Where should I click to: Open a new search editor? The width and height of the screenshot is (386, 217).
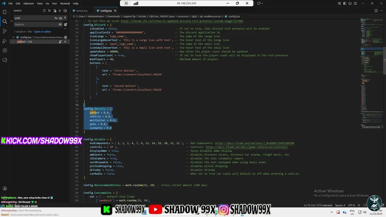55,11
